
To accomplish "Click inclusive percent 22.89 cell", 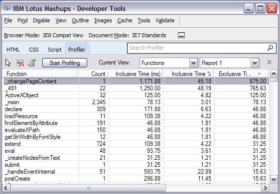I will click(x=204, y=172).
